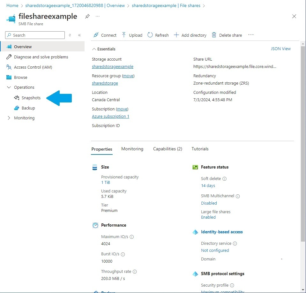Open the sharedstorage resource group link
The image size is (306, 293).
tap(105, 83)
